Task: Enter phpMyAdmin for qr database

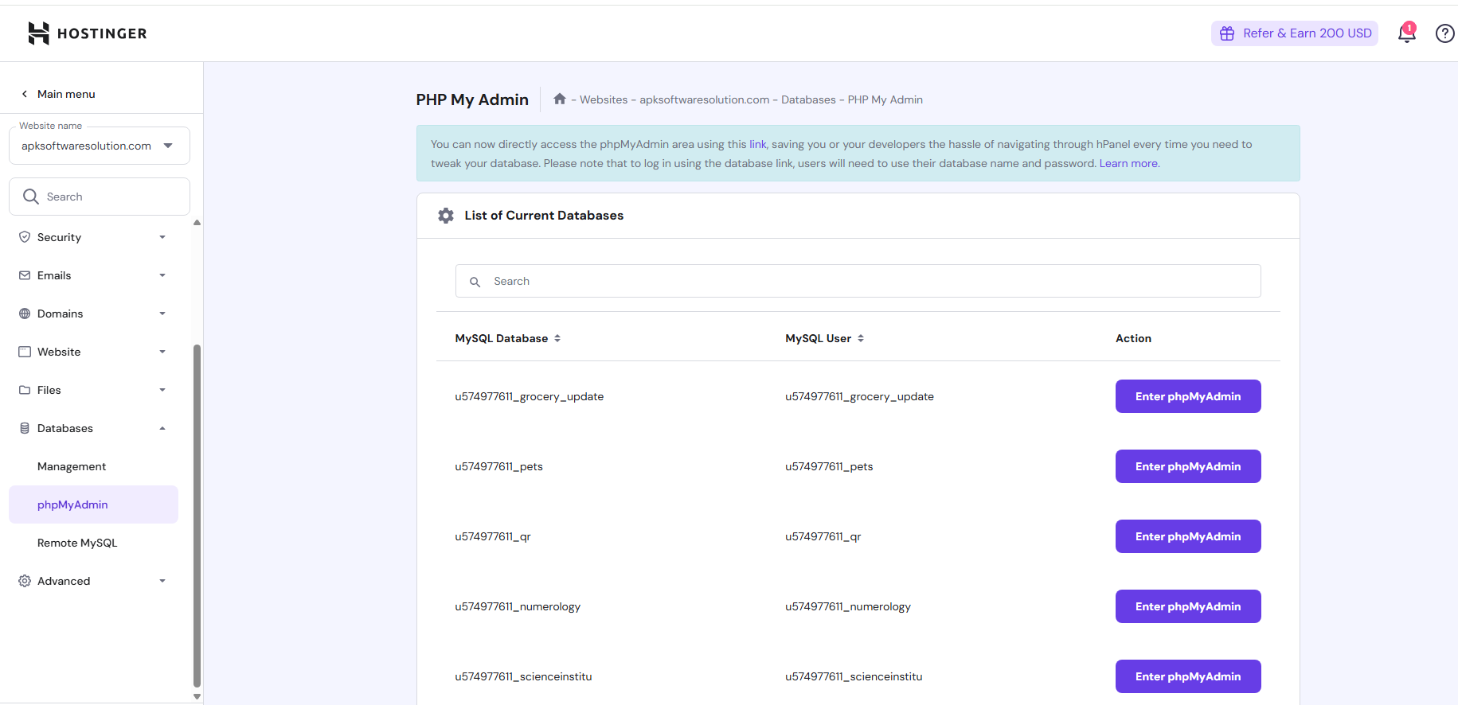Action: click(1188, 536)
